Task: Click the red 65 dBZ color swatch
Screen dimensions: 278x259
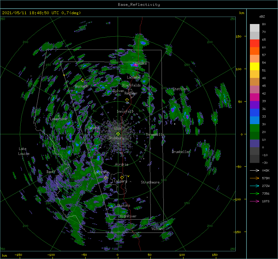Action: coord(255,43)
